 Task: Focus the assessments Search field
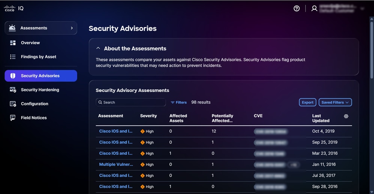tap(131, 102)
